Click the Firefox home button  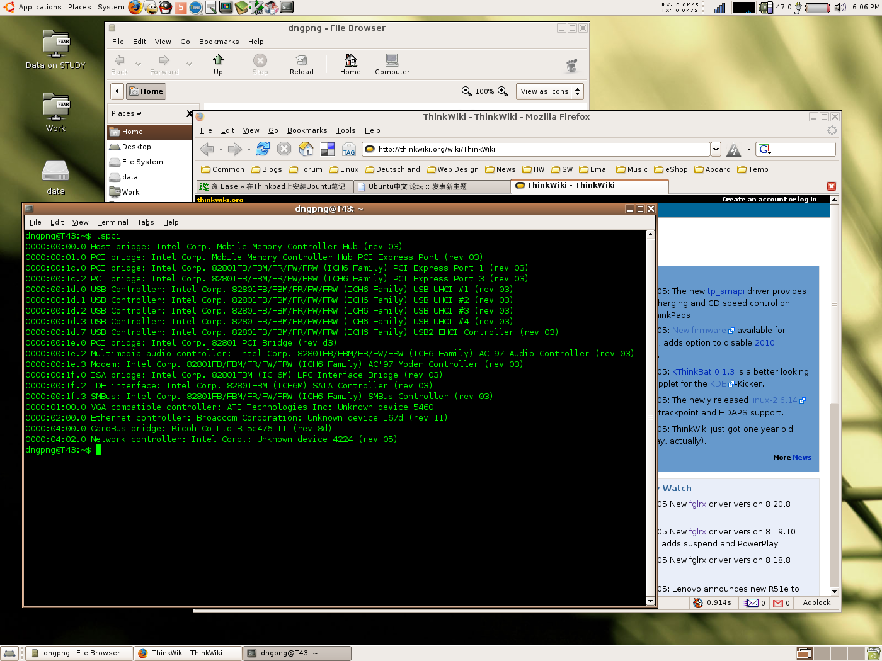pyautogui.click(x=306, y=149)
